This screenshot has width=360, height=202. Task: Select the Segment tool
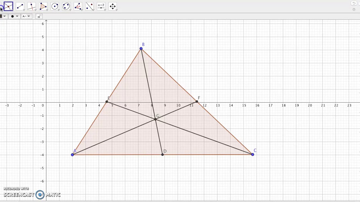[20, 6]
